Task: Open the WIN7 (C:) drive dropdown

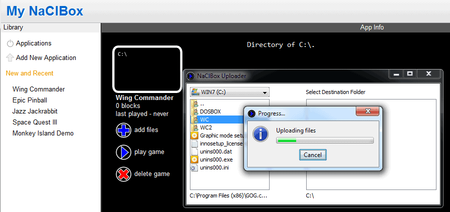Action: (230, 92)
